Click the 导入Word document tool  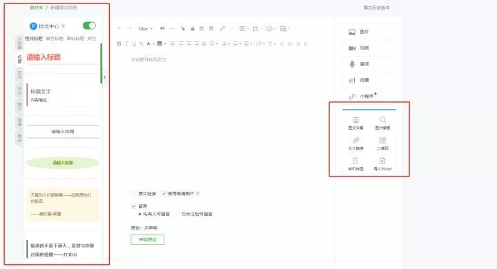tap(382, 164)
